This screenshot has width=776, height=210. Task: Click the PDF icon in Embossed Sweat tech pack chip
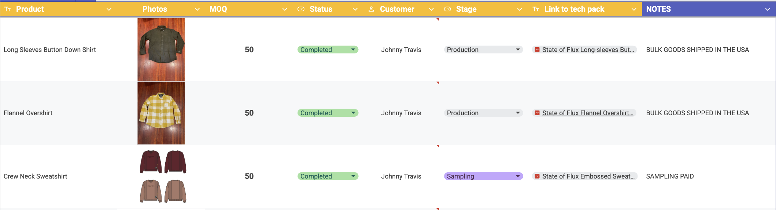pos(537,176)
